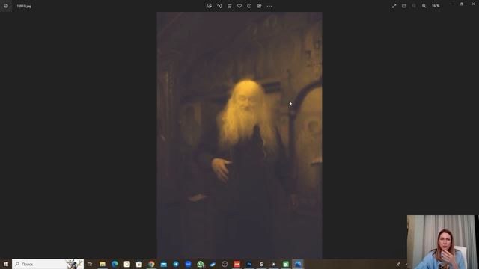
Task: Open File Explorer from taskbar
Action: pyautogui.click(x=103, y=264)
